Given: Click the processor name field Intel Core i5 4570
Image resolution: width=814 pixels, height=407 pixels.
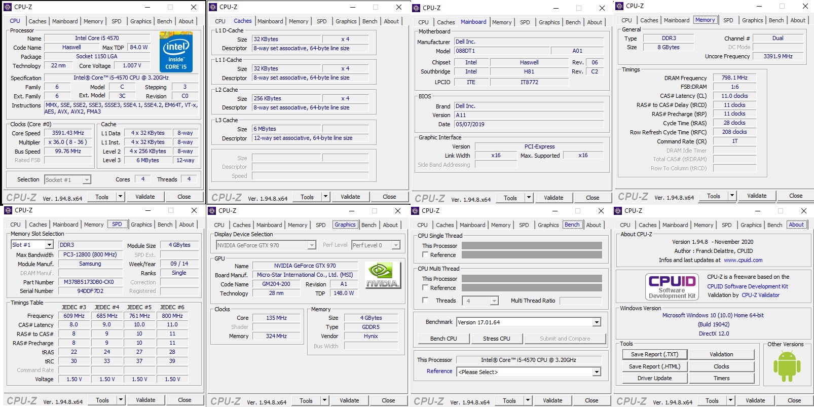Looking at the screenshot, I should click(x=97, y=38).
